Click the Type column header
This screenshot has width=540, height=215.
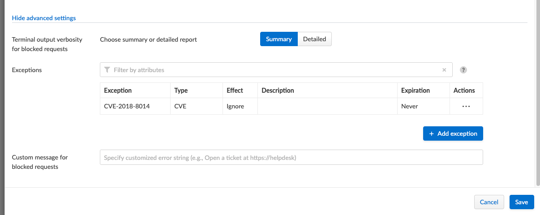click(x=181, y=90)
